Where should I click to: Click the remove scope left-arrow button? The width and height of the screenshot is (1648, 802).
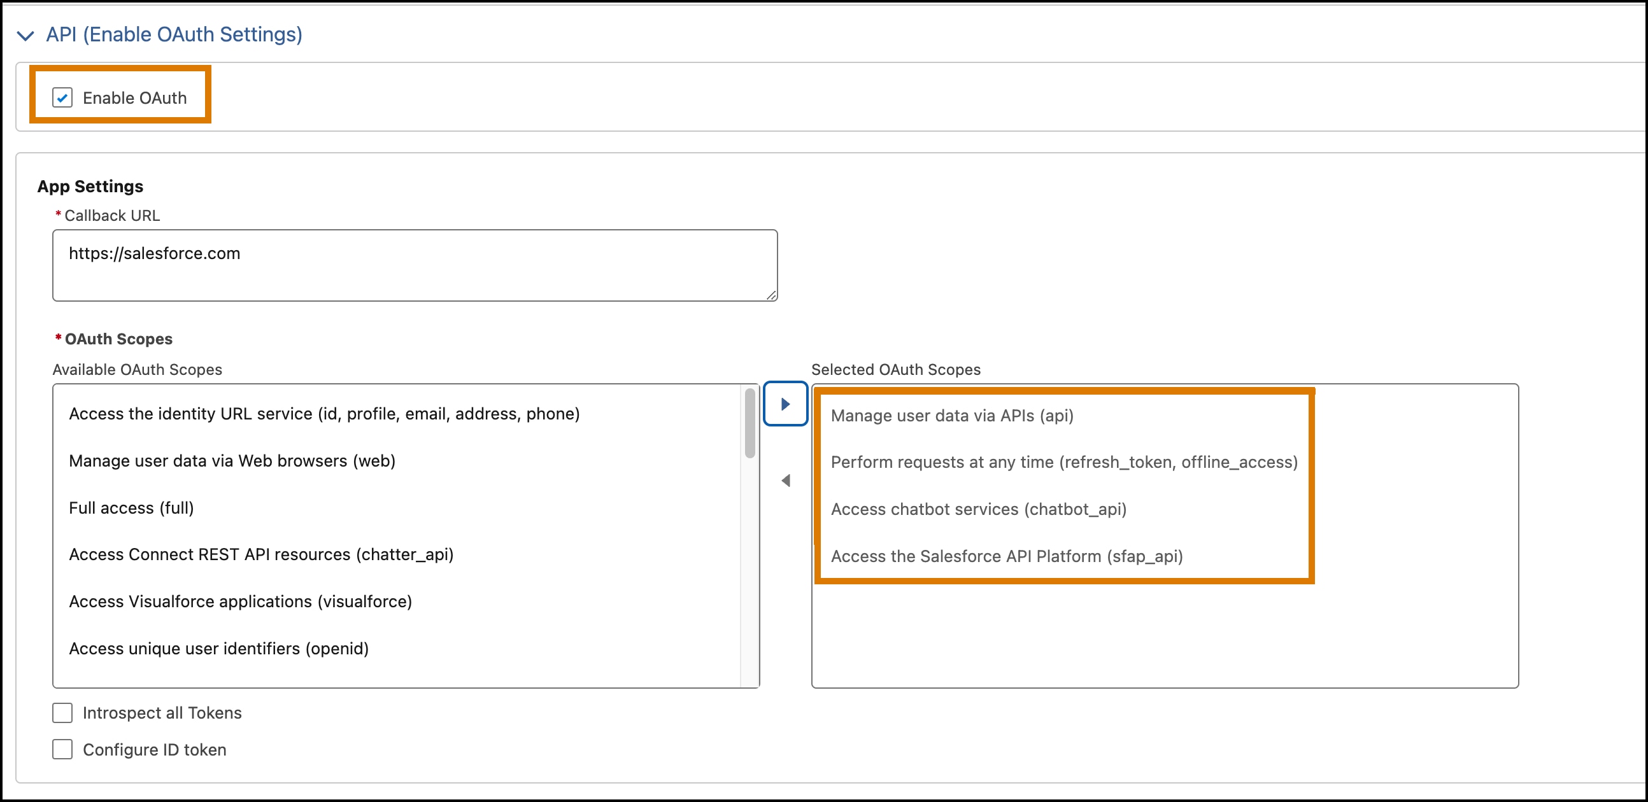pos(786,481)
